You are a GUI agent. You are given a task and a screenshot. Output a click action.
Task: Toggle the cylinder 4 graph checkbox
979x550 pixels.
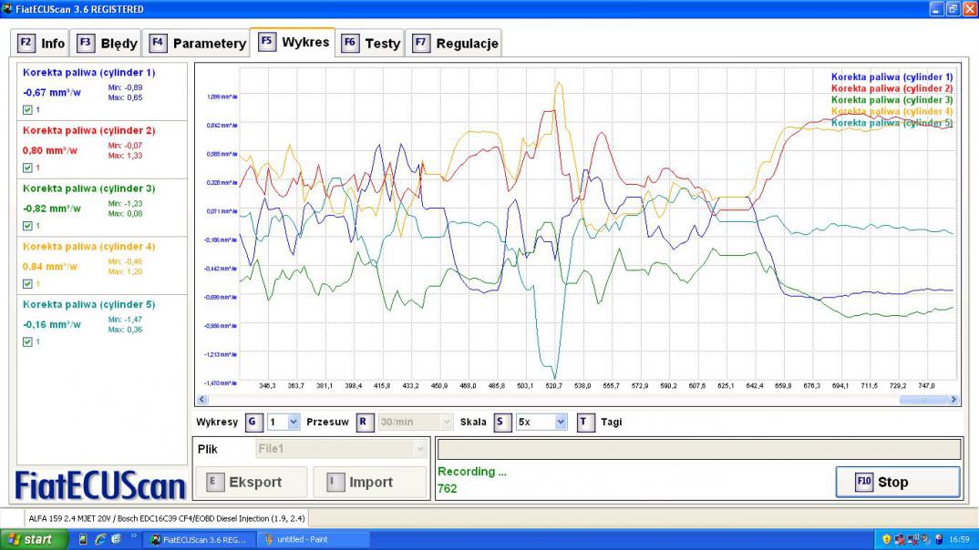click(x=27, y=284)
